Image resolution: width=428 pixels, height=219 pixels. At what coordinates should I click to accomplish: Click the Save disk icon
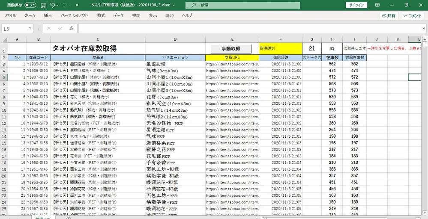tap(43, 5)
